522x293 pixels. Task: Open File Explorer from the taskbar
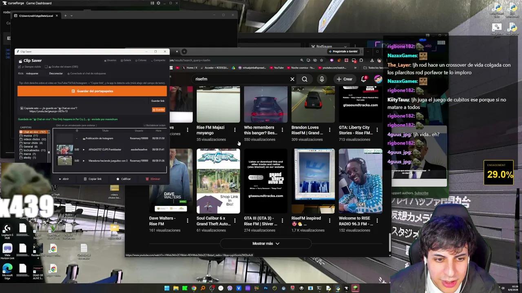(x=176, y=289)
